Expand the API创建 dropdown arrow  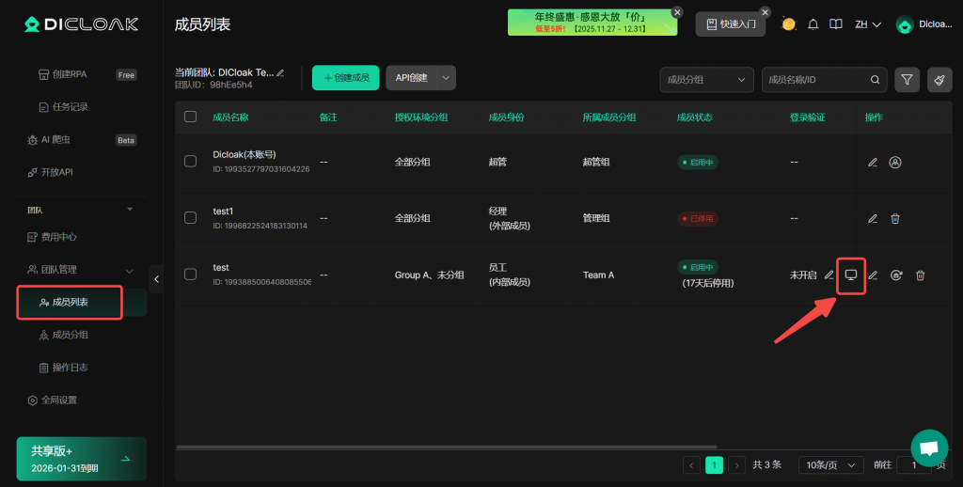(x=445, y=78)
